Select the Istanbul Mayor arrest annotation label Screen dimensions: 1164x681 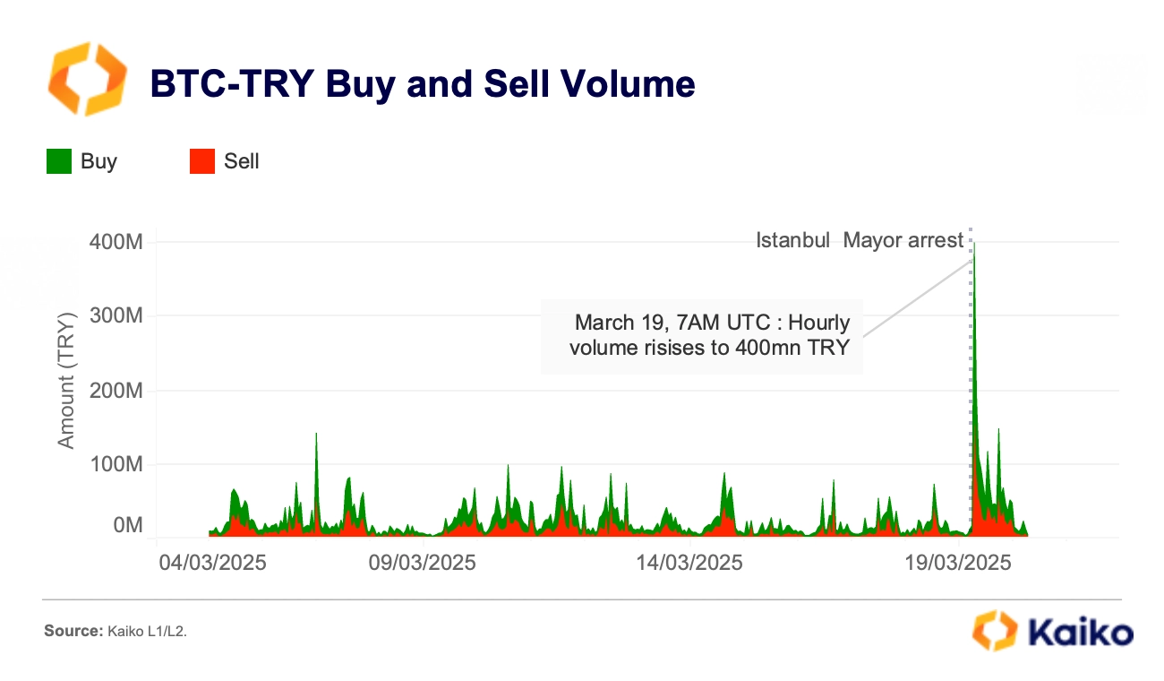(860, 240)
